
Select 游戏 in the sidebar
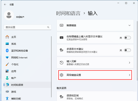[x=27, y=92]
